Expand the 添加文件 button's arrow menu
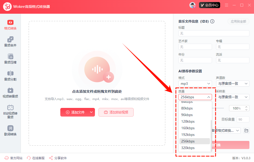 pyautogui.click(x=91, y=112)
